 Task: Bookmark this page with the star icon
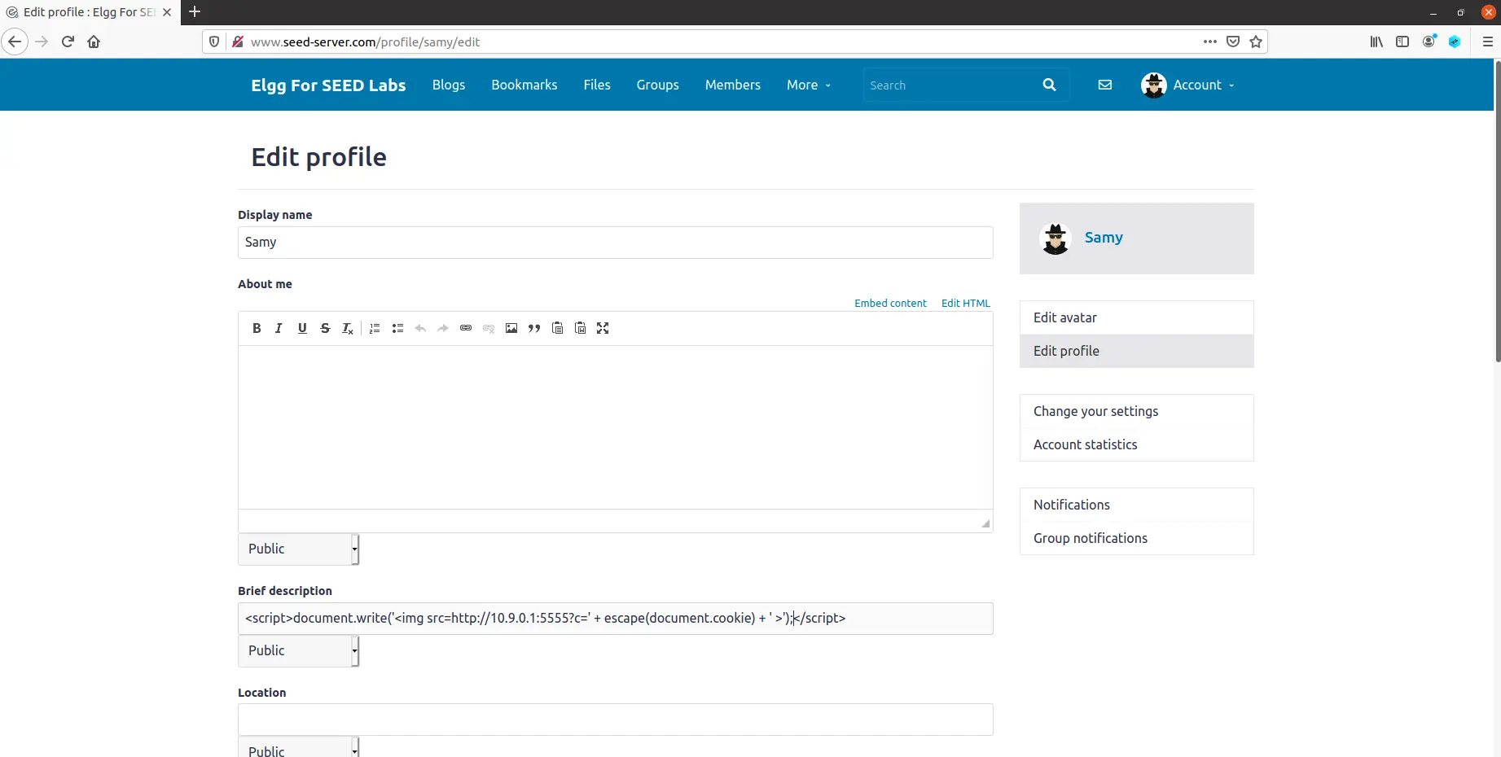click(x=1256, y=42)
